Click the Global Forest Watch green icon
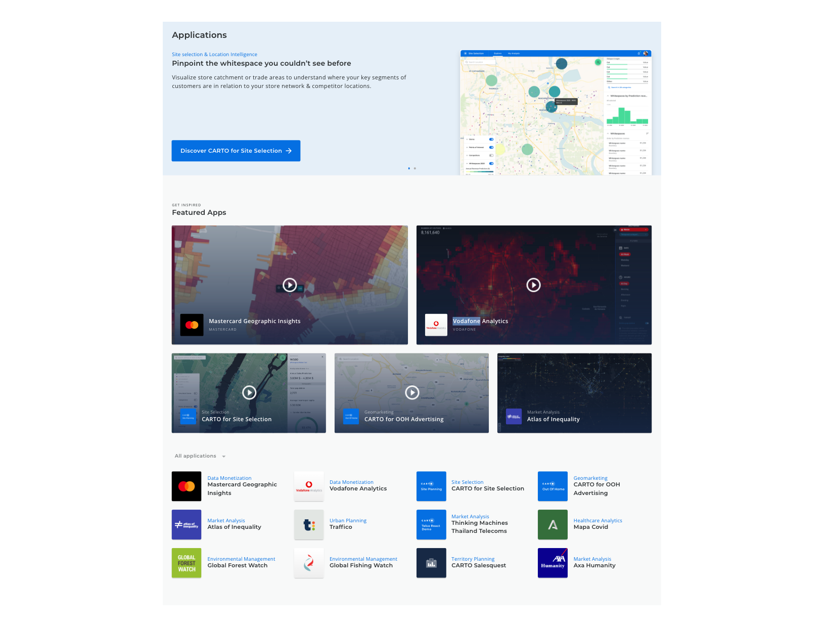The image size is (829, 631). [187, 563]
